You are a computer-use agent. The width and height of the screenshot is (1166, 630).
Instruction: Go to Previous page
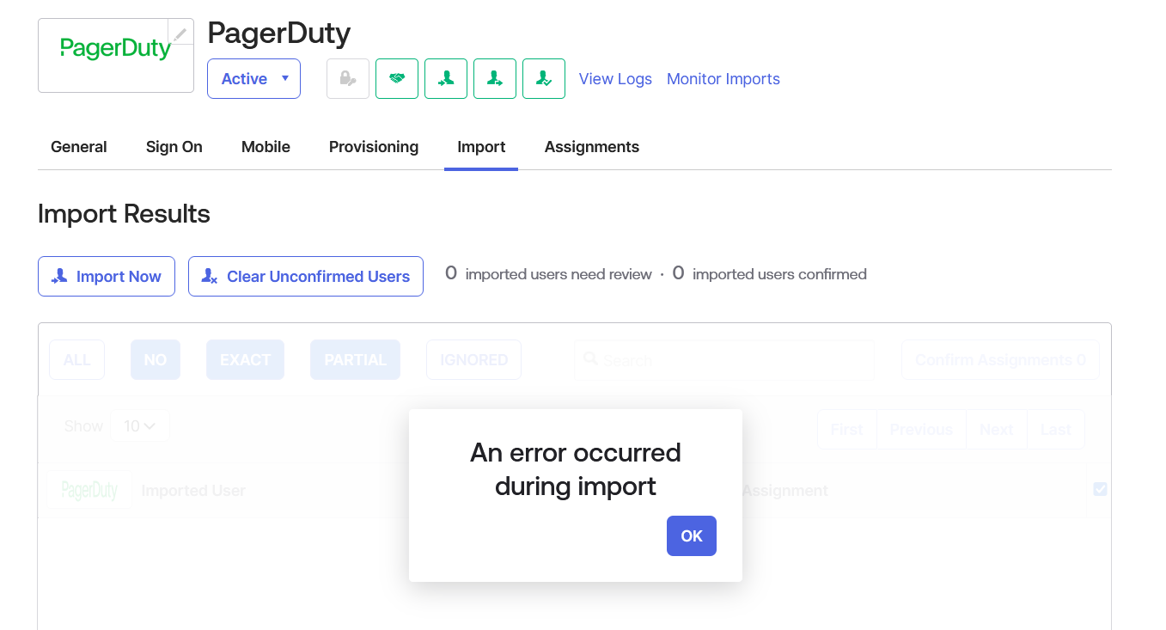[921, 430]
